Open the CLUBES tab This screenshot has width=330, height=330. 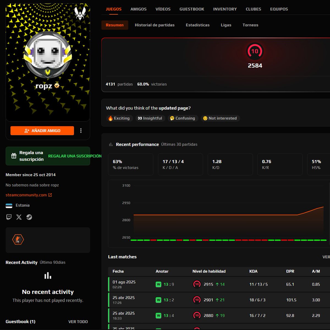pos(254,9)
